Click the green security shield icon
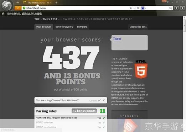The height and width of the screenshot is (132, 186). pyautogui.click(x=24, y=8)
